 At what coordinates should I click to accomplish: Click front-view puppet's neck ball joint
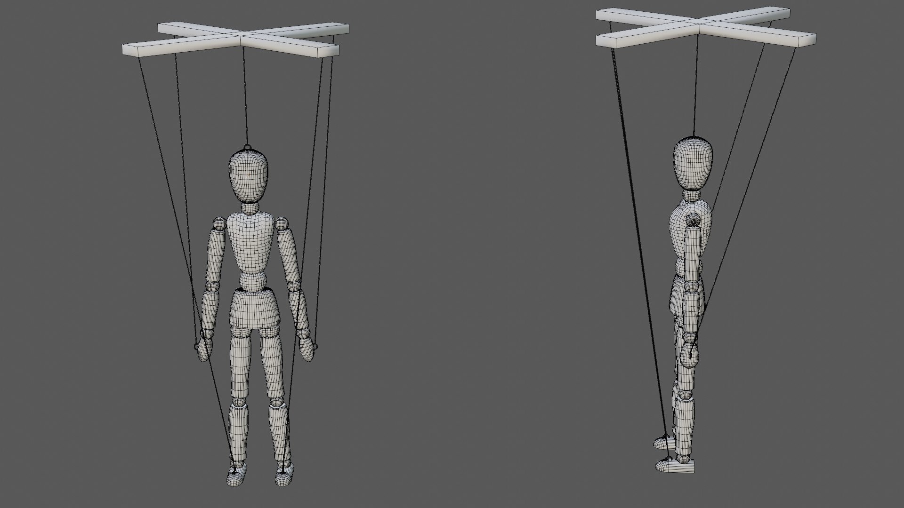(x=250, y=209)
